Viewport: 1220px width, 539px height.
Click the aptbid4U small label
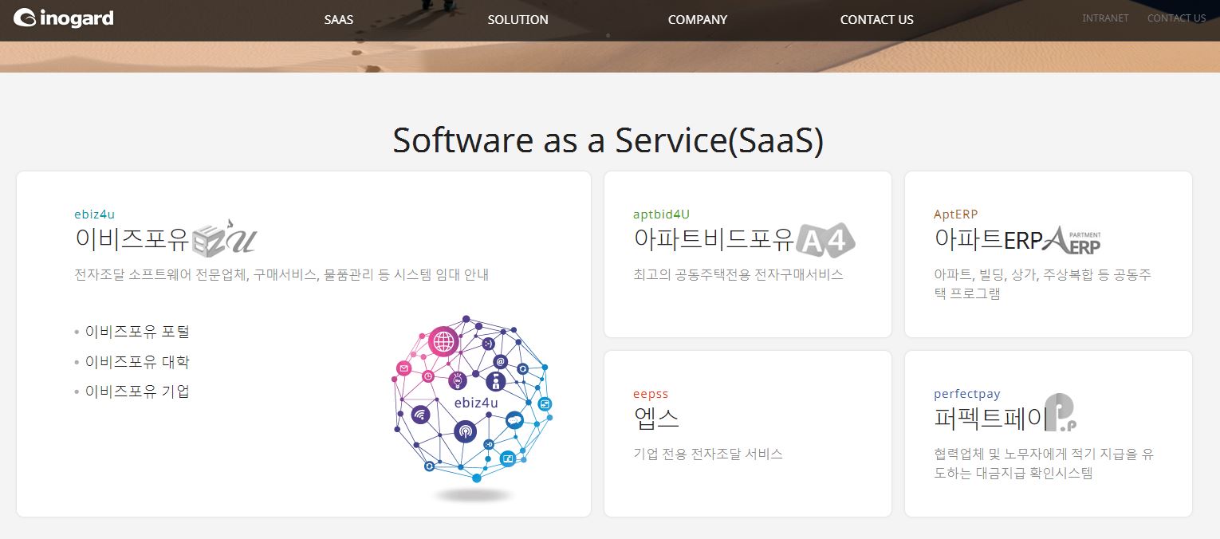pos(661,214)
